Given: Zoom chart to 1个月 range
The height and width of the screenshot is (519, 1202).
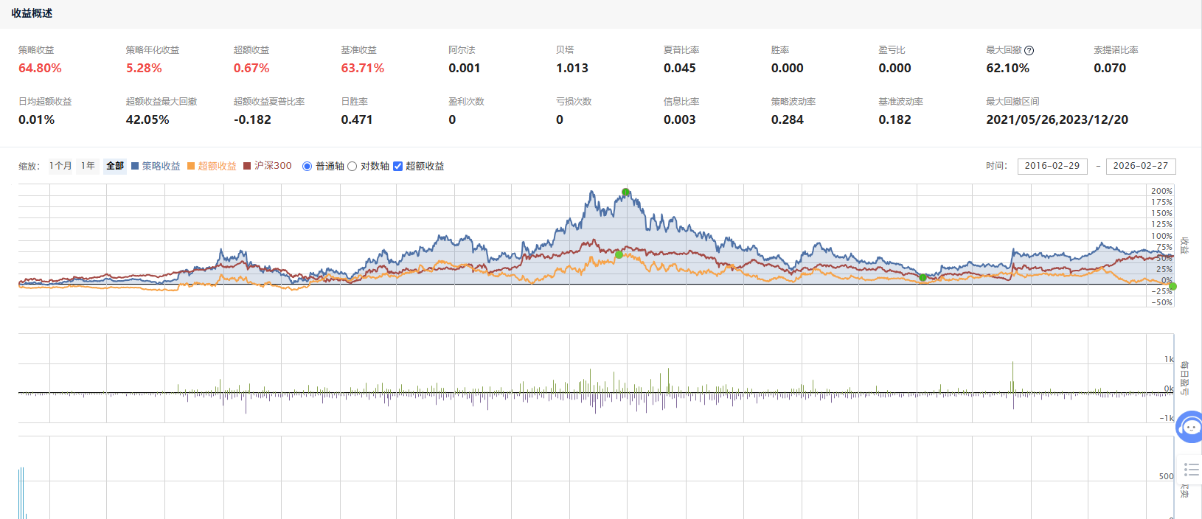Looking at the screenshot, I should click(x=60, y=166).
